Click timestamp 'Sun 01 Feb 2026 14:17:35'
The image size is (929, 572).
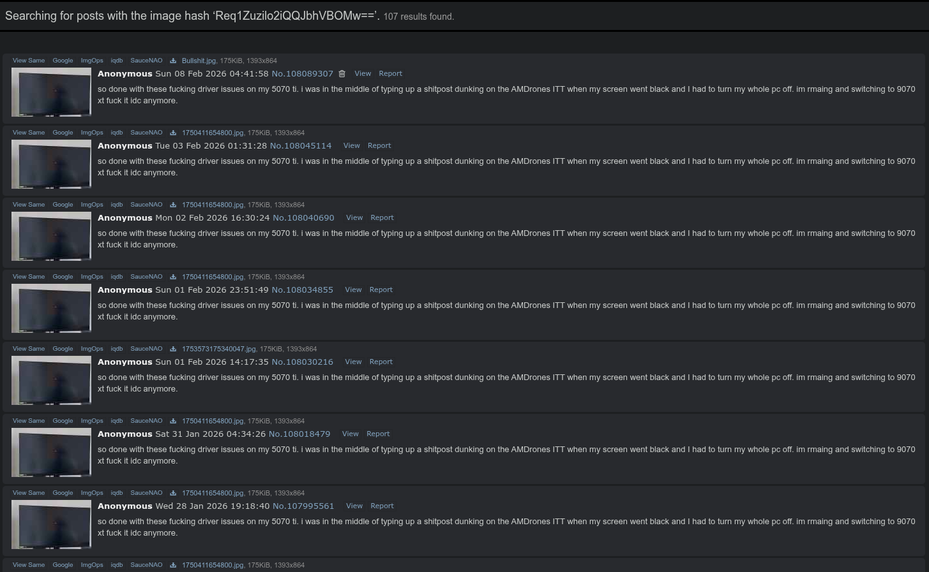tap(212, 362)
